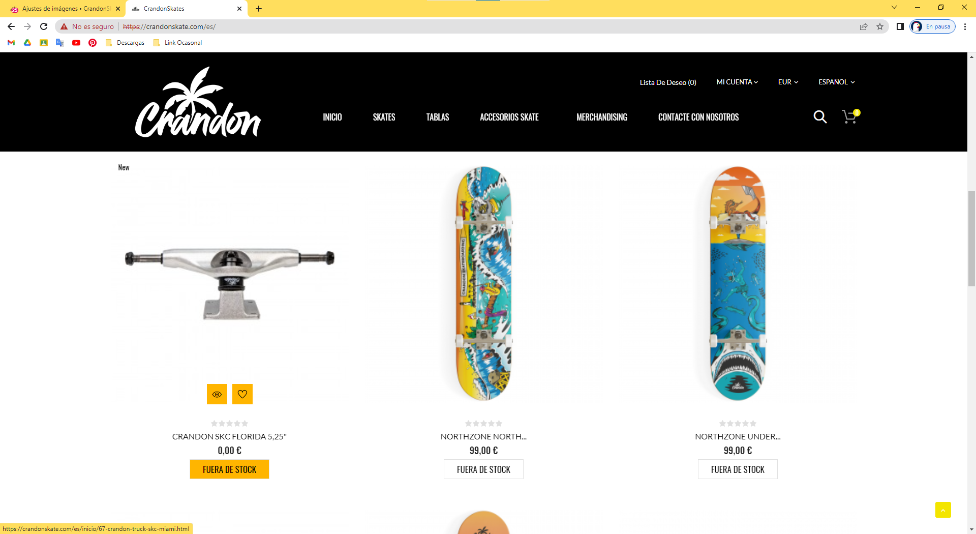Open Northzone Under skateboard product image
Viewport: 976px width, 534px height.
coord(738,283)
